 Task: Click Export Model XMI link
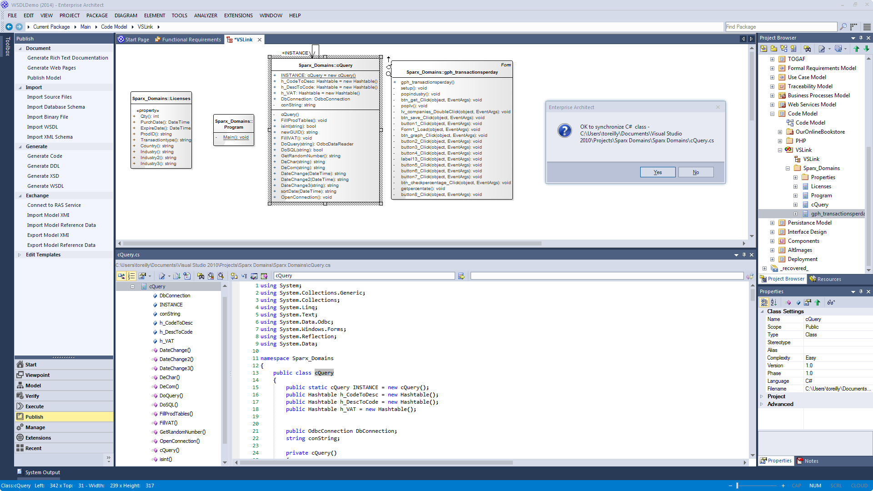coord(48,235)
